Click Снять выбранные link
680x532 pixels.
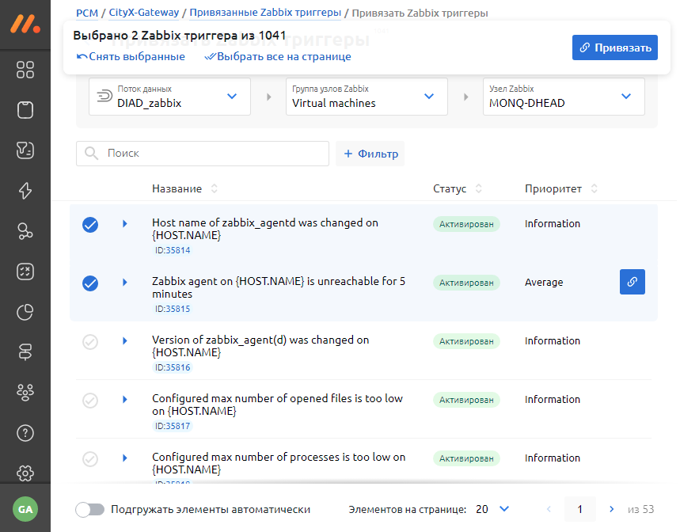tap(131, 57)
